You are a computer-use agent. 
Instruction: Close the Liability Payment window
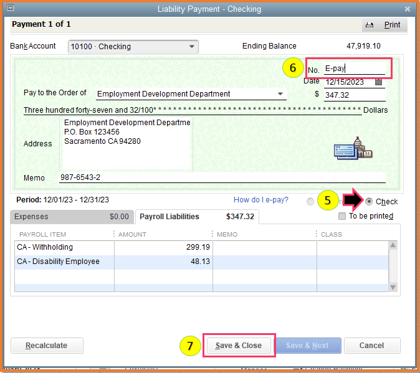(408, 9)
